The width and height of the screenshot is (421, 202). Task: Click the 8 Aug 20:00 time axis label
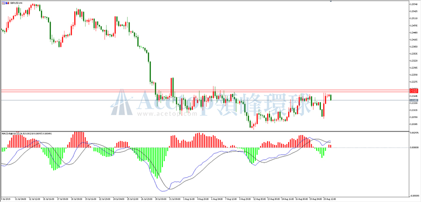click(x=245, y=199)
